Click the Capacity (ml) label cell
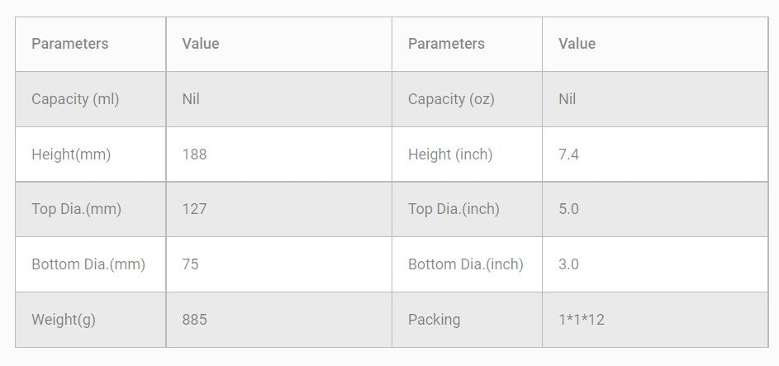Viewport: 779px width, 366px height. 75,99
